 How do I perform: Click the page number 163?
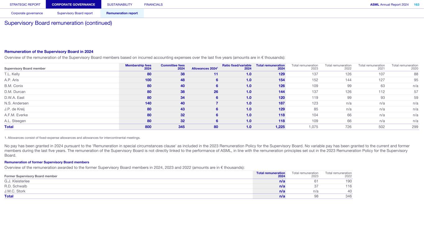pyautogui.click(x=416, y=4)
